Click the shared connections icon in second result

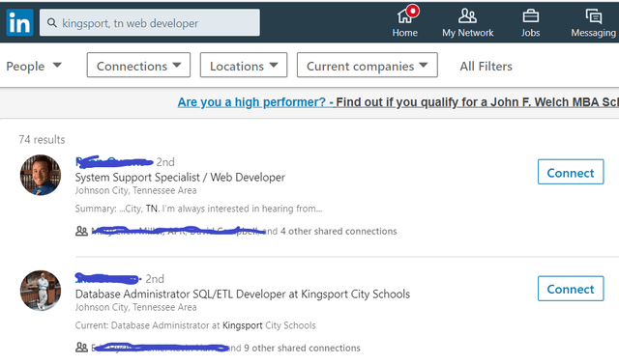[x=81, y=348]
